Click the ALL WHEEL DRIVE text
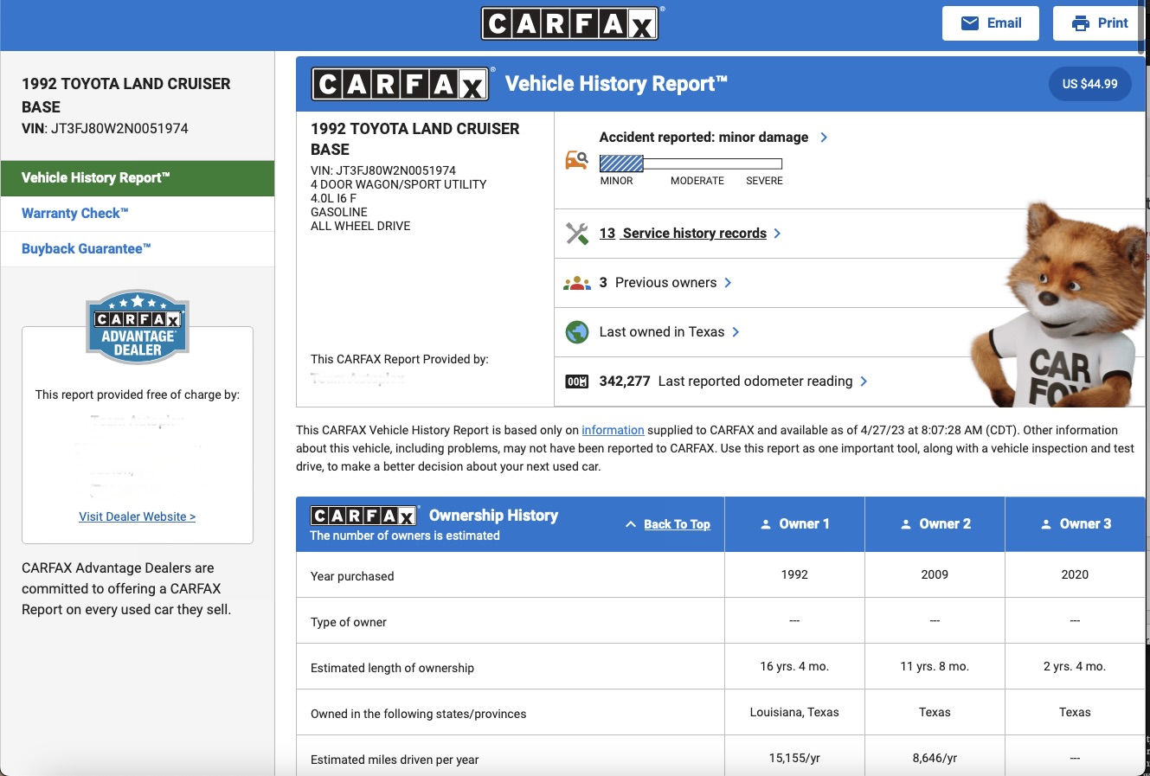 361,226
